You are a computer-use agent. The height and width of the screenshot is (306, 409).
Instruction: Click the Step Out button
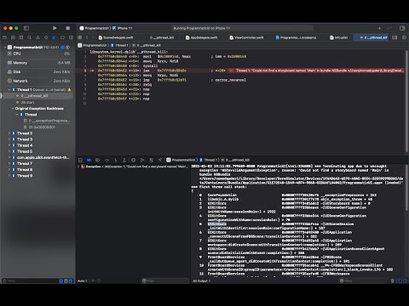coord(124,160)
